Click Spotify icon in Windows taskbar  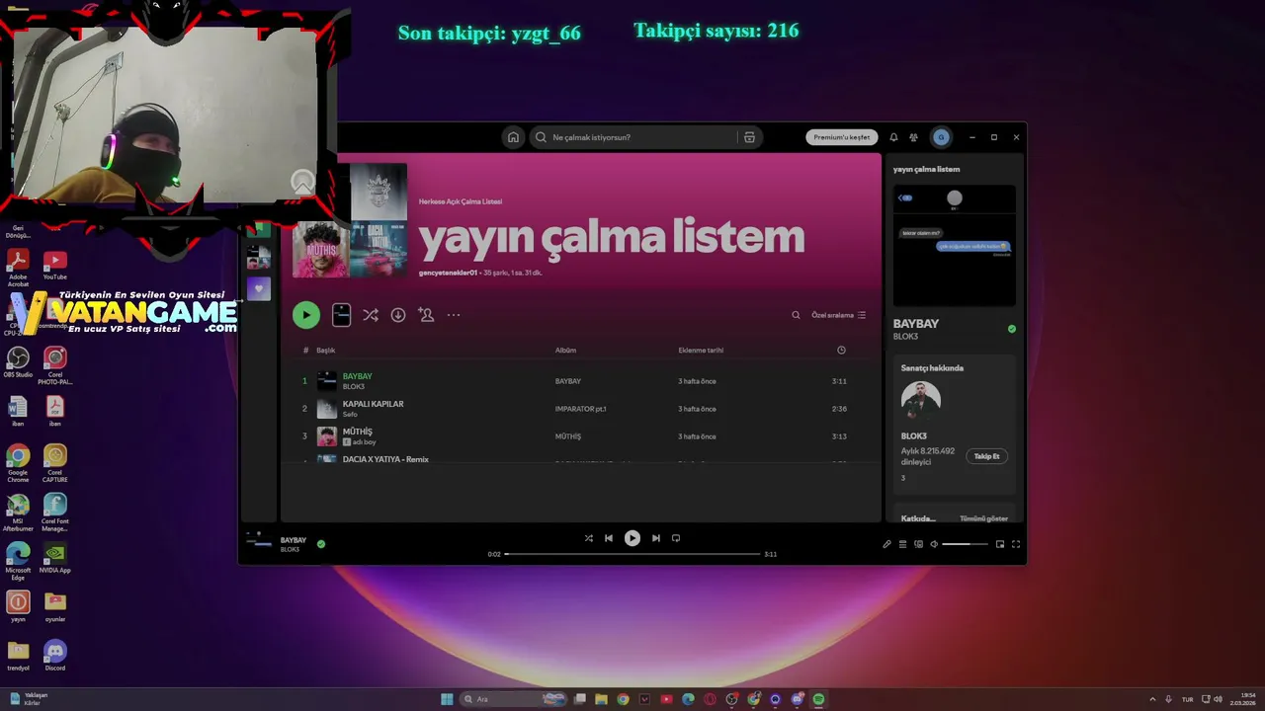[819, 699]
